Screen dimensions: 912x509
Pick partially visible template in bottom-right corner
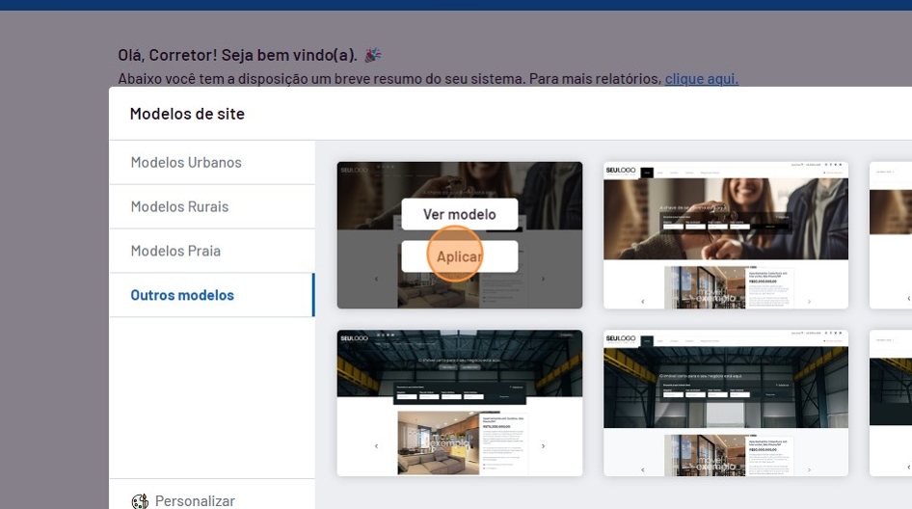click(x=890, y=403)
